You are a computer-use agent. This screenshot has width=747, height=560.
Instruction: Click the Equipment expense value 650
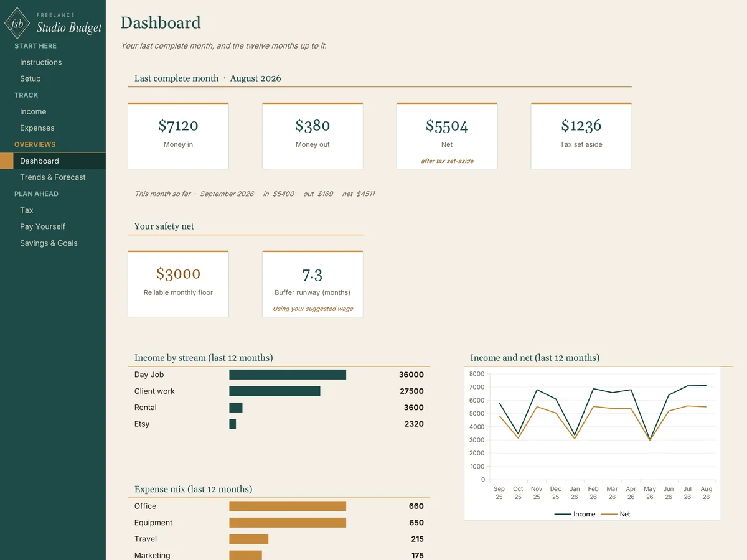(416, 523)
